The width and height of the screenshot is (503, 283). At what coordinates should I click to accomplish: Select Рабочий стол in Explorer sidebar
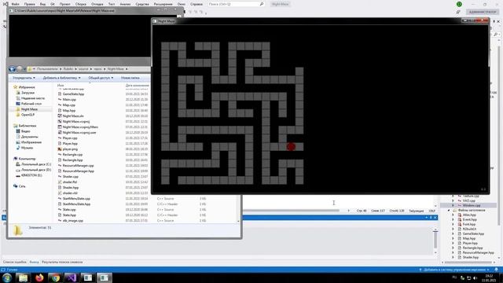click(31, 104)
